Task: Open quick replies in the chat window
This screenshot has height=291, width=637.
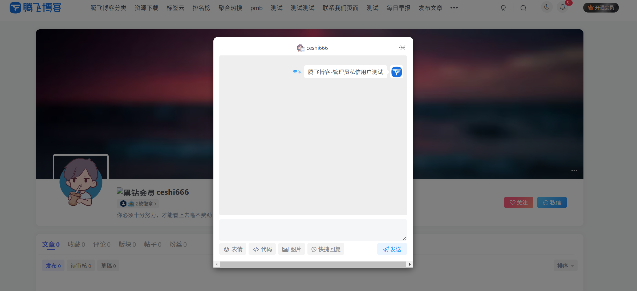Action: 326,249
